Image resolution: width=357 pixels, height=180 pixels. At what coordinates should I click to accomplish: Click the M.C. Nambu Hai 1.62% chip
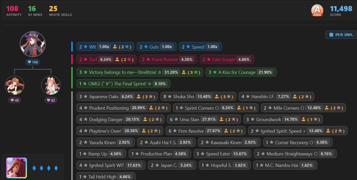285,165
